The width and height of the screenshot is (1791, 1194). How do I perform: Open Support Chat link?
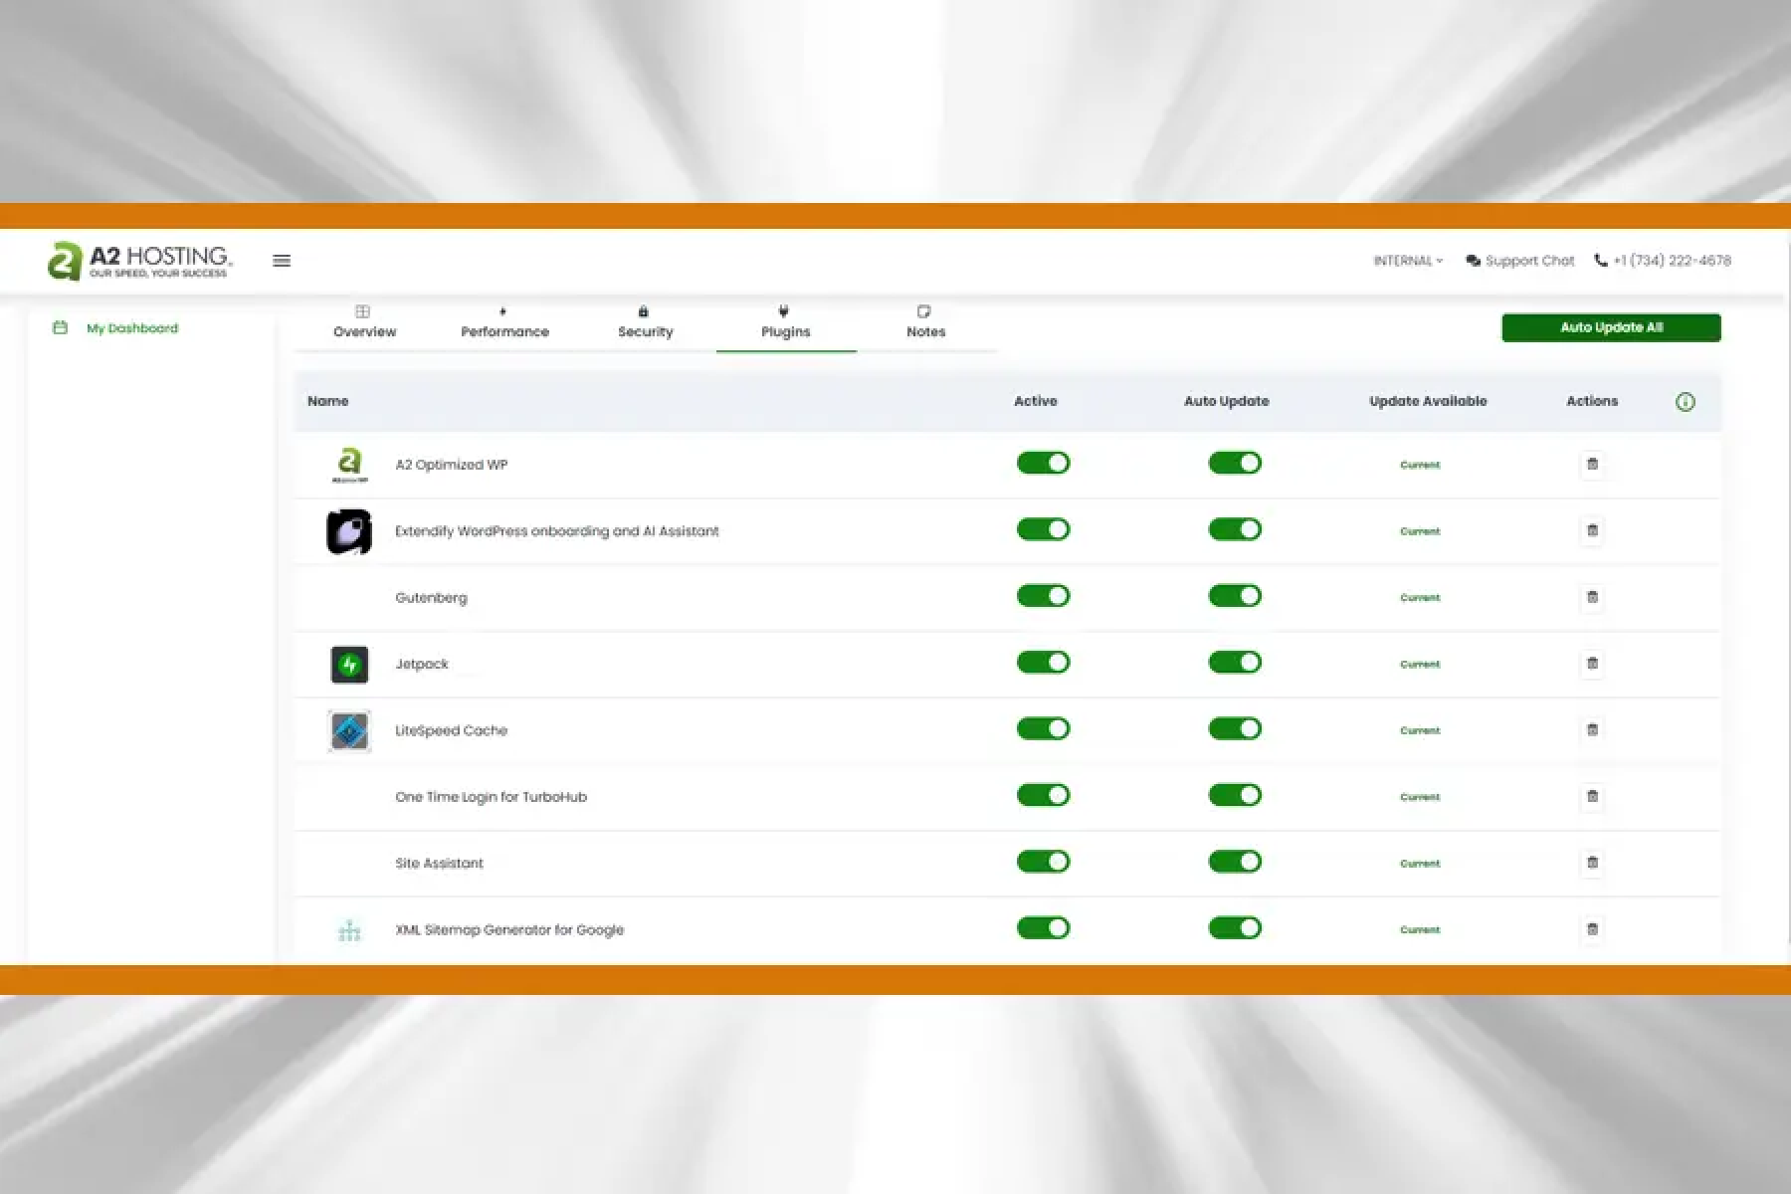pos(1529,261)
